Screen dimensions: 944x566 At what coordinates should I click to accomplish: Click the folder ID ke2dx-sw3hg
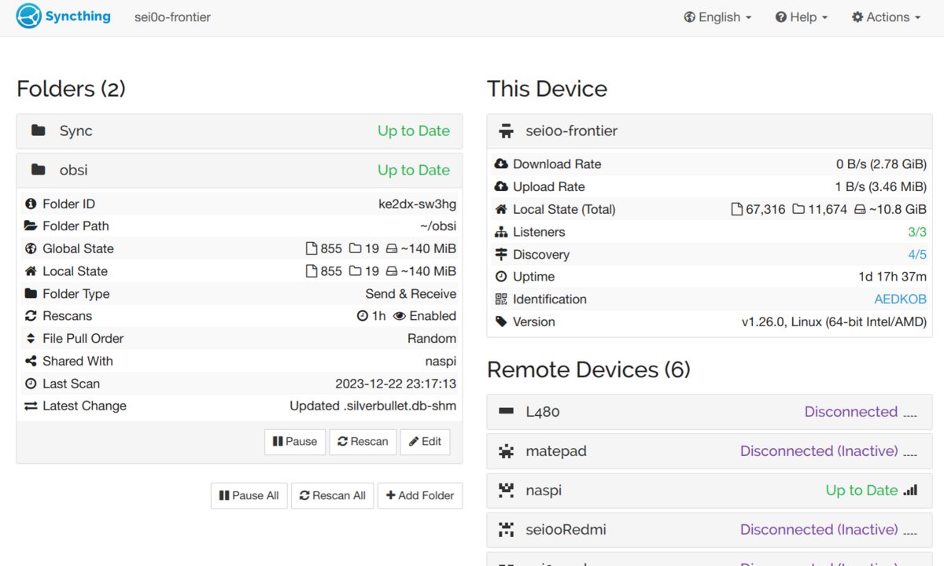(x=418, y=204)
